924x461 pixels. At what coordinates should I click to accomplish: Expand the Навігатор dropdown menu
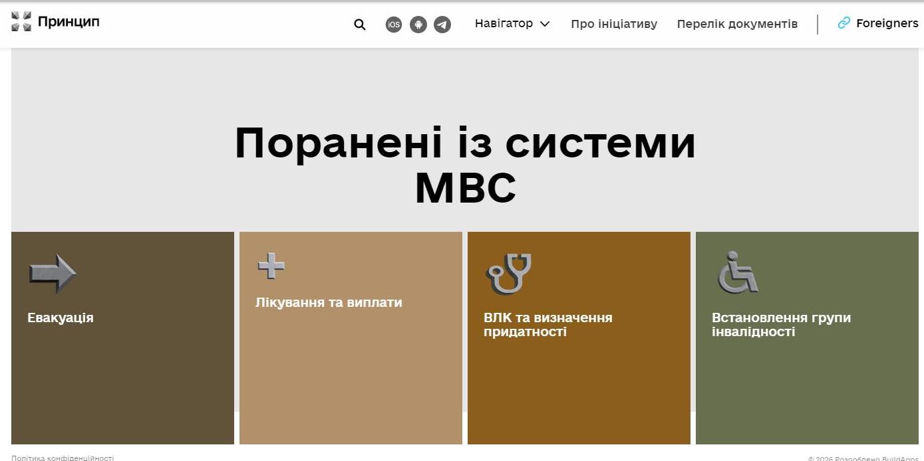[504, 24]
